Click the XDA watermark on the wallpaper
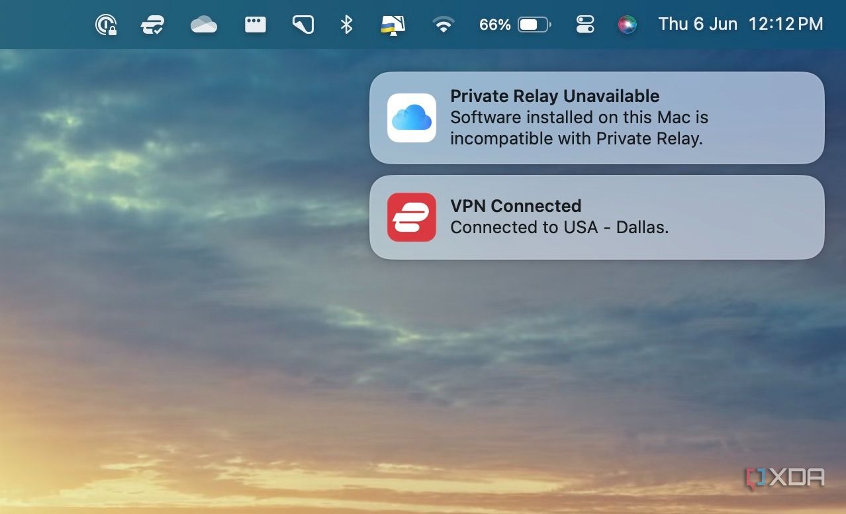 784,476
